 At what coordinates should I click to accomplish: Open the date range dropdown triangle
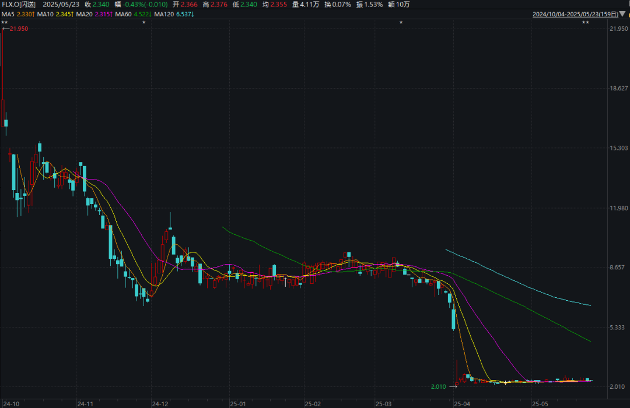coord(623,14)
